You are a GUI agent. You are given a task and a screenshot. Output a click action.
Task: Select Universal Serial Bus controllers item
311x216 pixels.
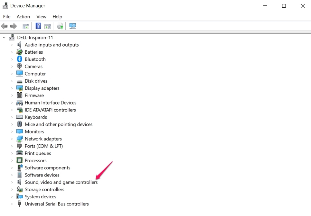coord(57,204)
